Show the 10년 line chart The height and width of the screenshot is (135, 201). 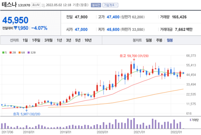tap(88, 40)
